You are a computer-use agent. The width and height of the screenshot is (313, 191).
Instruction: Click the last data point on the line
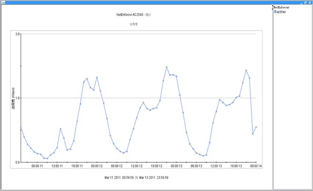tap(256, 127)
